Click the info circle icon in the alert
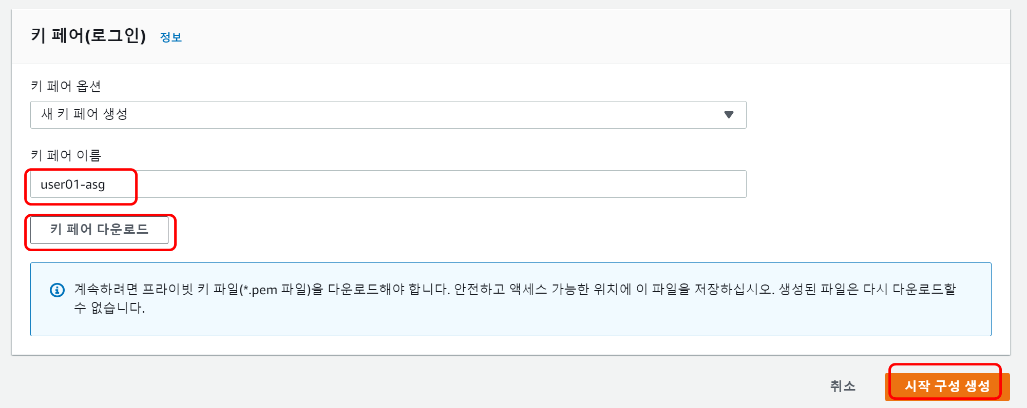The image size is (1027, 408). 57,290
